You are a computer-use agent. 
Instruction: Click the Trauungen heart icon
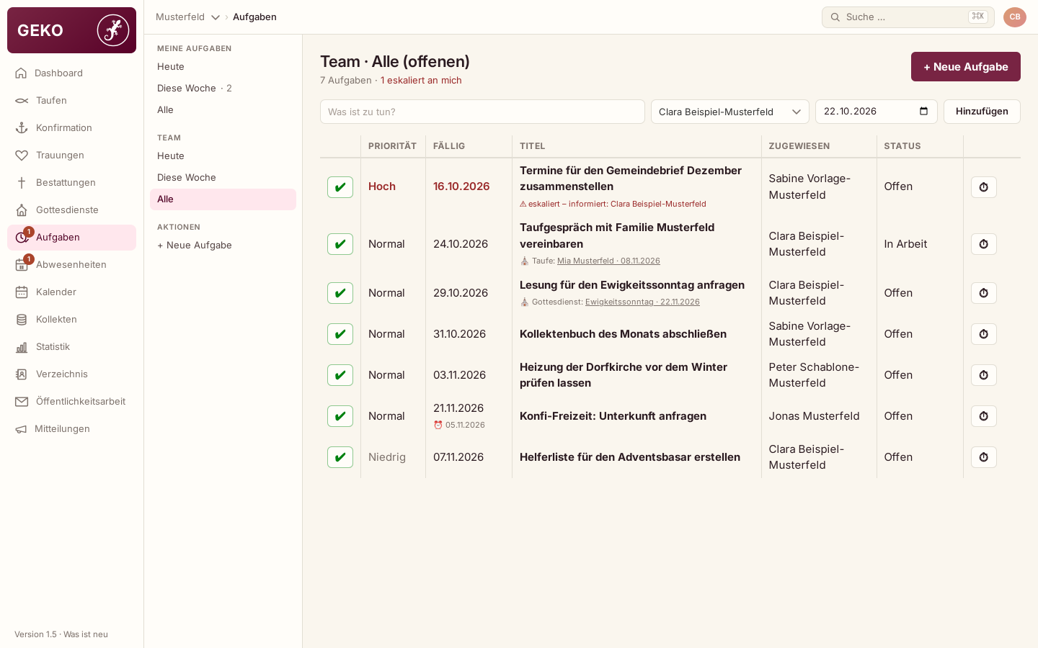point(22,155)
